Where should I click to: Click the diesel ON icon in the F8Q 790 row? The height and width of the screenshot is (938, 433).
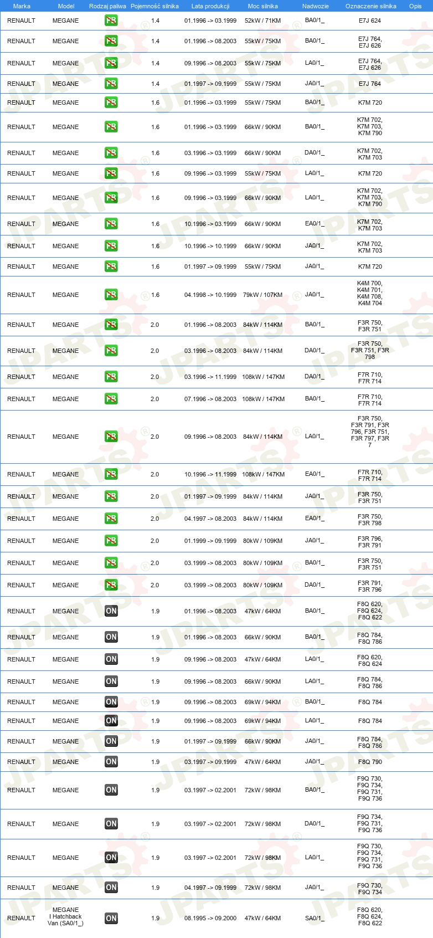(111, 762)
